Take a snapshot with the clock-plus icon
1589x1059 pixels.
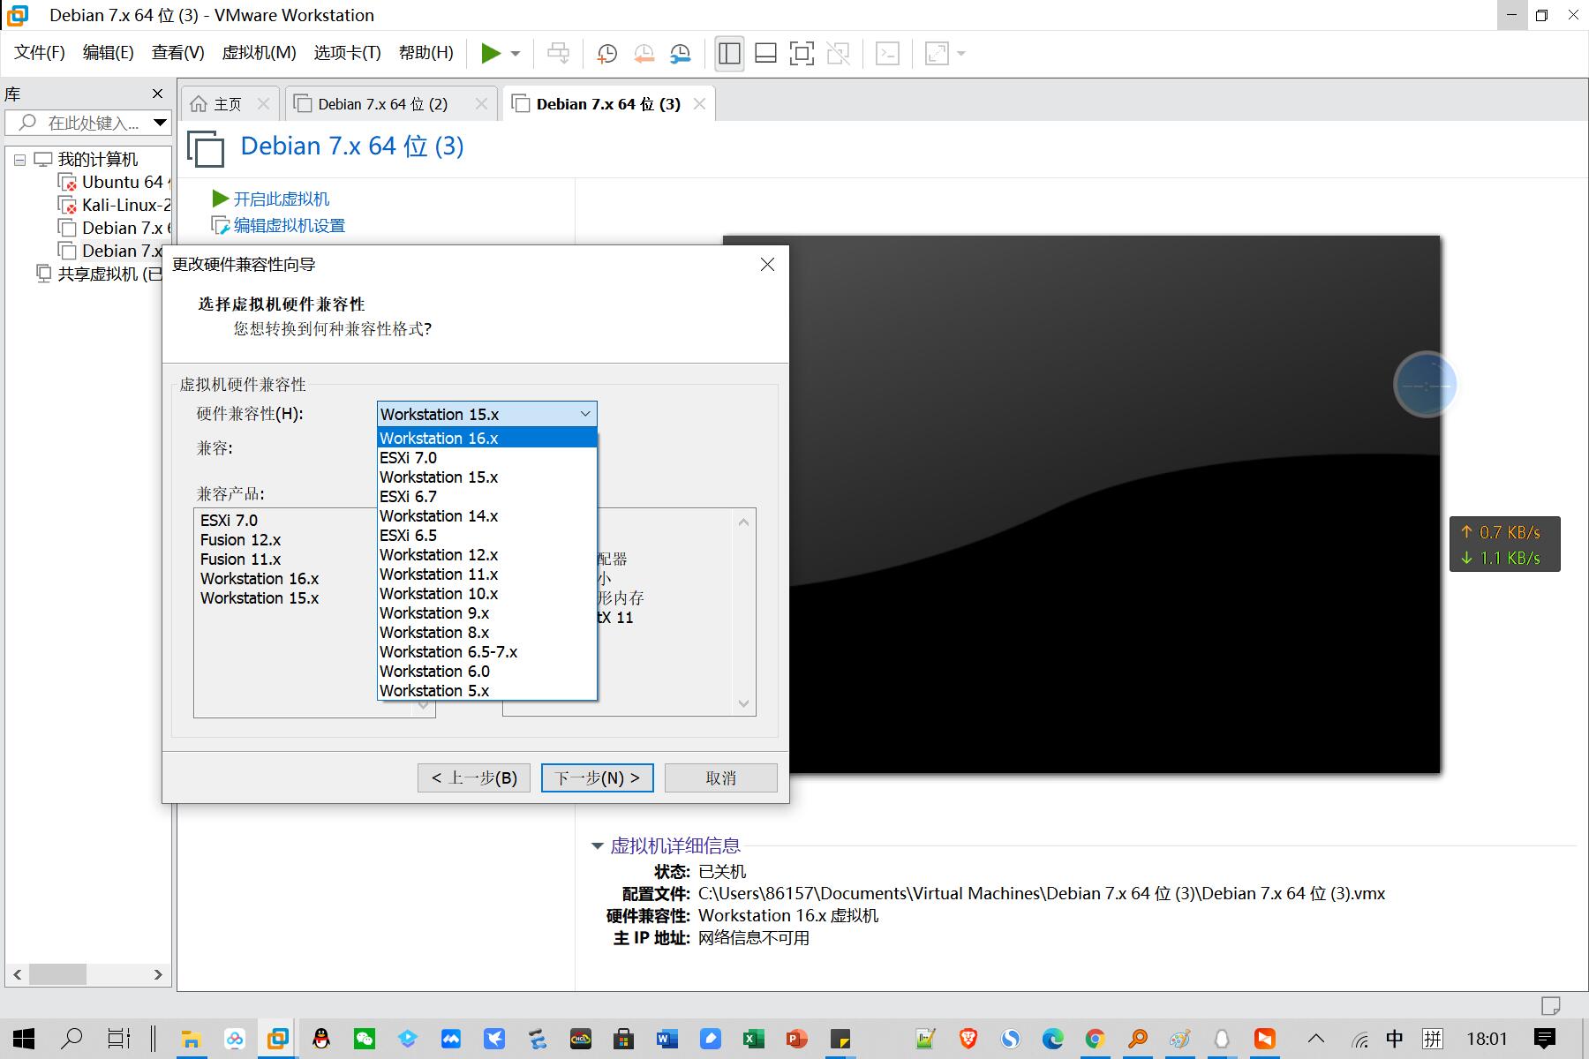coord(606,54)
